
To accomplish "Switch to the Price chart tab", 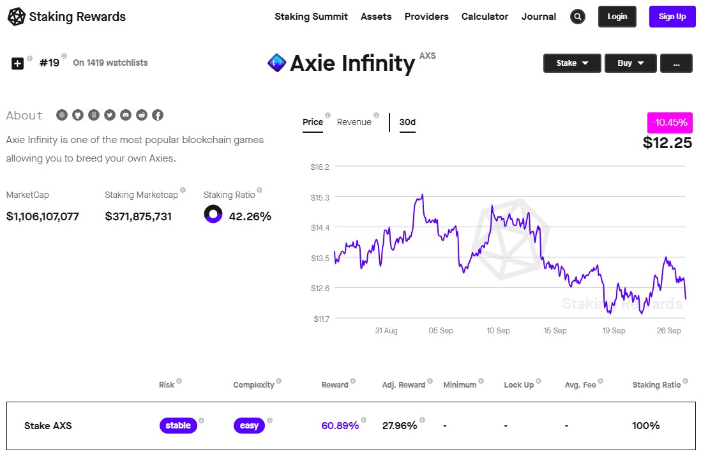I will [312, 122].
